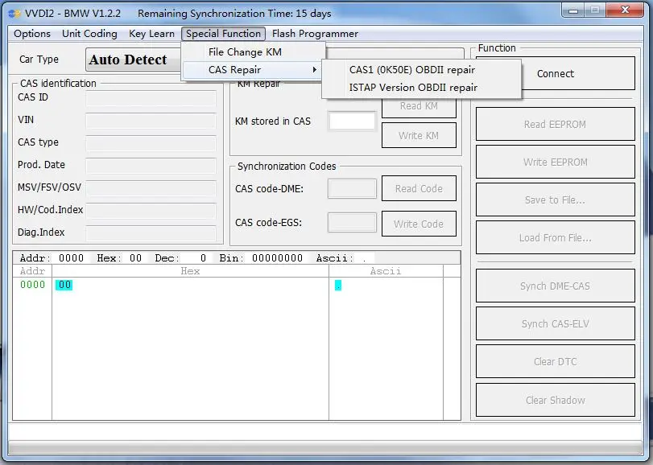The height and width of the screenshot is (465, 653).
Task: Open the Flash Programmer menu
Action: 315,34
